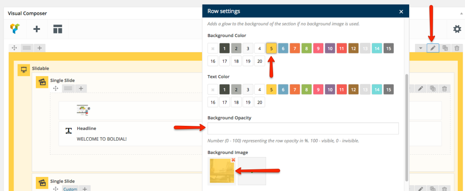Delete the top row with trash icon

click(457, 48)
